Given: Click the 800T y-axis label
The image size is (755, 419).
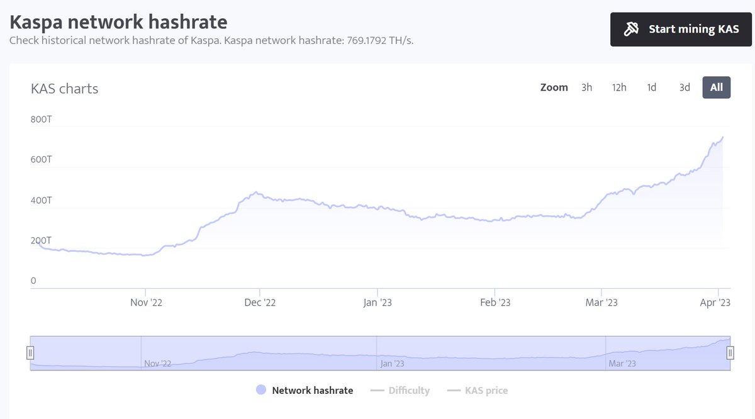Looking at the screenshot, I should point(42,119).
